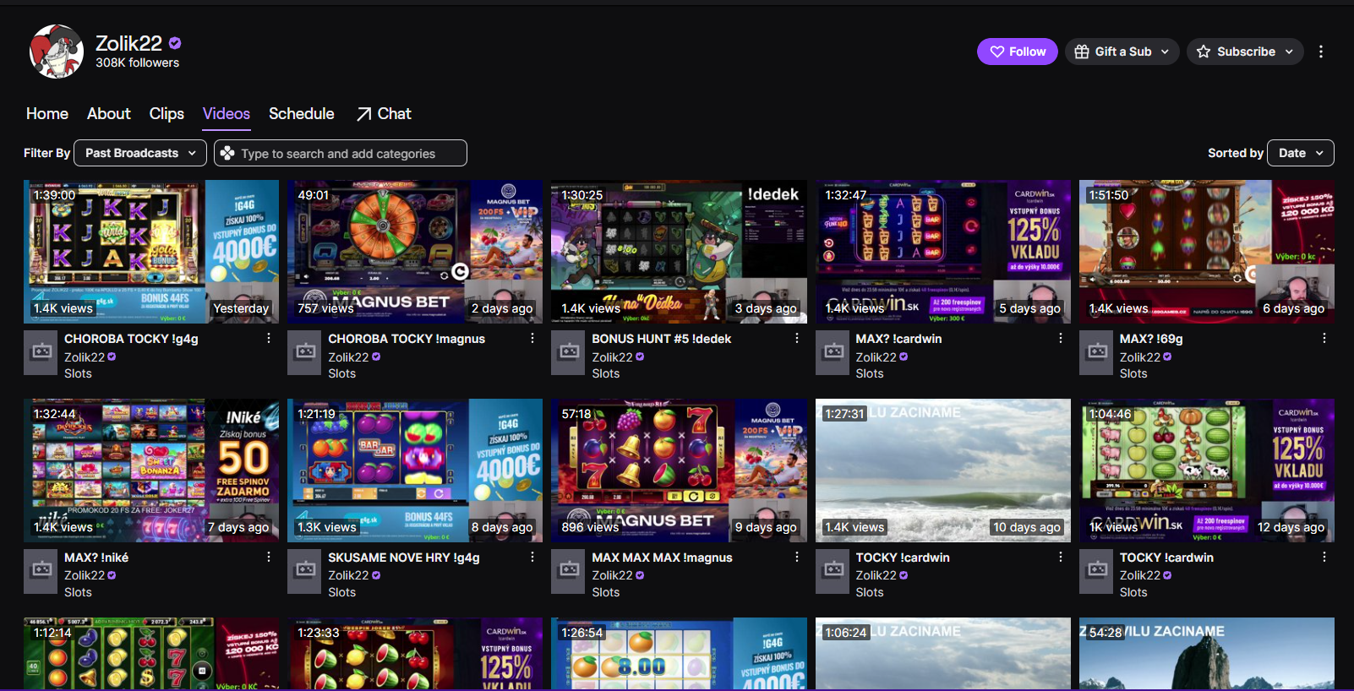Click Slots category icon beside CHOROBA TOCKY !g4g
Image resolution: width=1354 pixels, height=691 pixels.
tap(41, 351)
